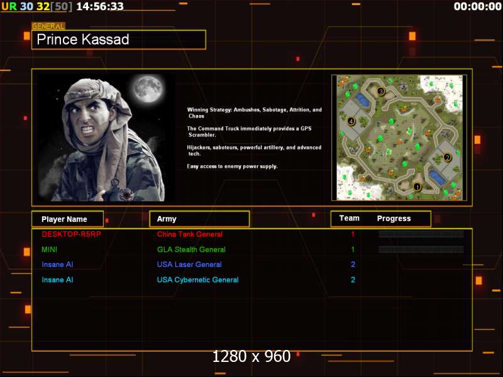Click the Player Name column header
The width and height of the screenshot is (503, 377).
tap(68, 219)
